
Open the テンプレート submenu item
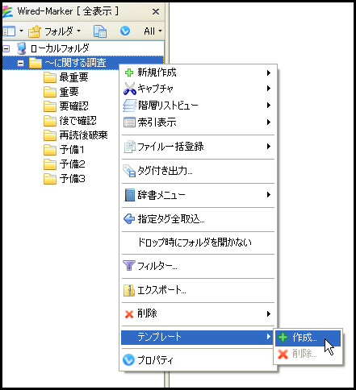[x=198, y=337]
